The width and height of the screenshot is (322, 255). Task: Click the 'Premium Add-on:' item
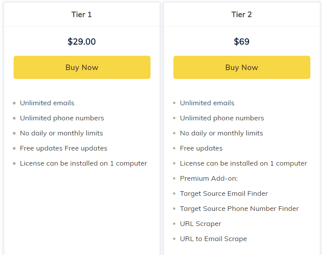[209, 178]
